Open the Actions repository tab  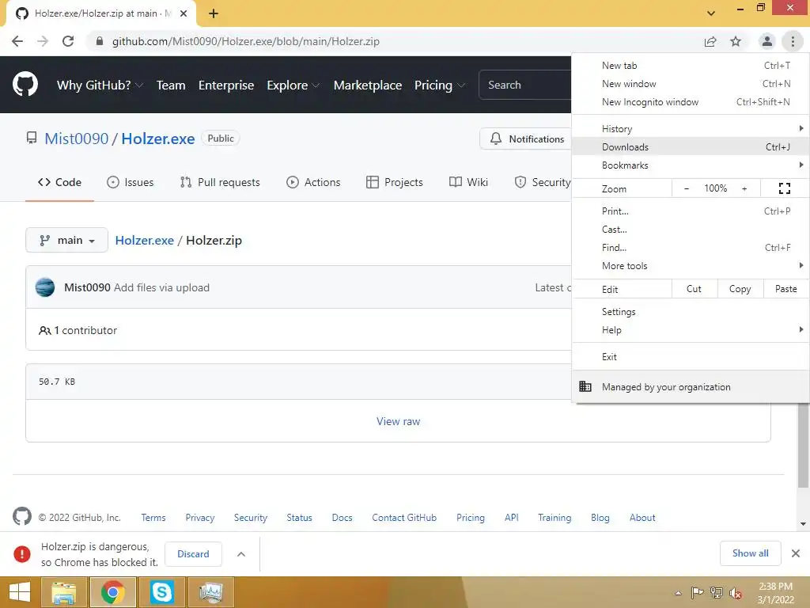tap(313, 182)
